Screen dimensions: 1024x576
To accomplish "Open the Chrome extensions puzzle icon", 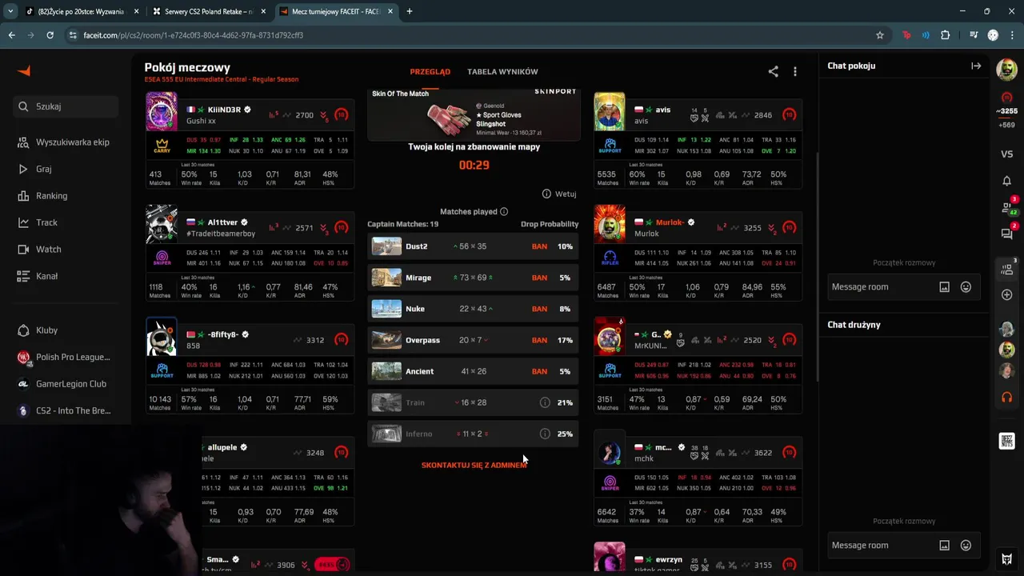I will (x=946, y=35).
